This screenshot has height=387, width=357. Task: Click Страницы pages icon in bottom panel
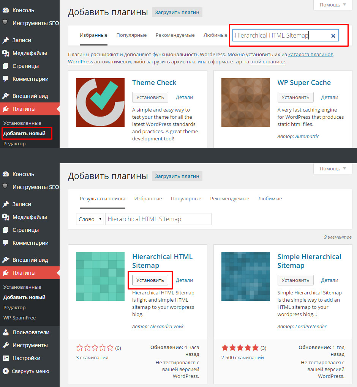(6, 230)
